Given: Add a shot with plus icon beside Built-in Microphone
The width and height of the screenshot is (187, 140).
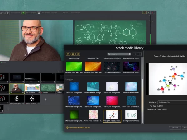Looking at the screenshot, I should coord(45,100).
